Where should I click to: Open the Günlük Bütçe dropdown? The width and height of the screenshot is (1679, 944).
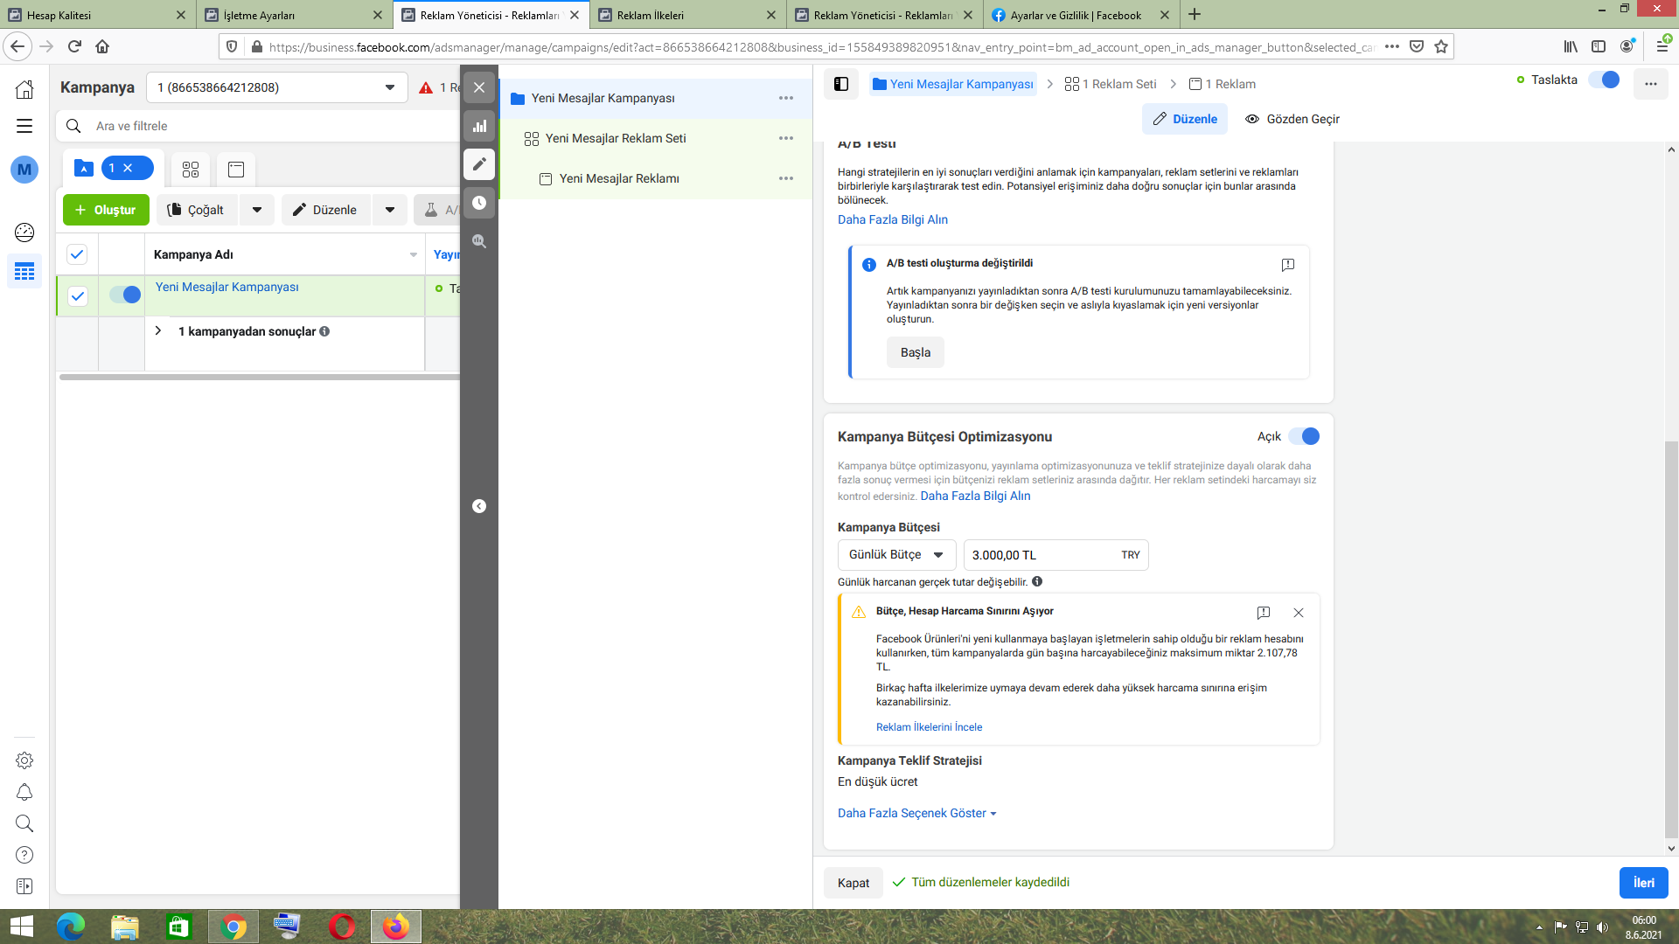[896, 555]
